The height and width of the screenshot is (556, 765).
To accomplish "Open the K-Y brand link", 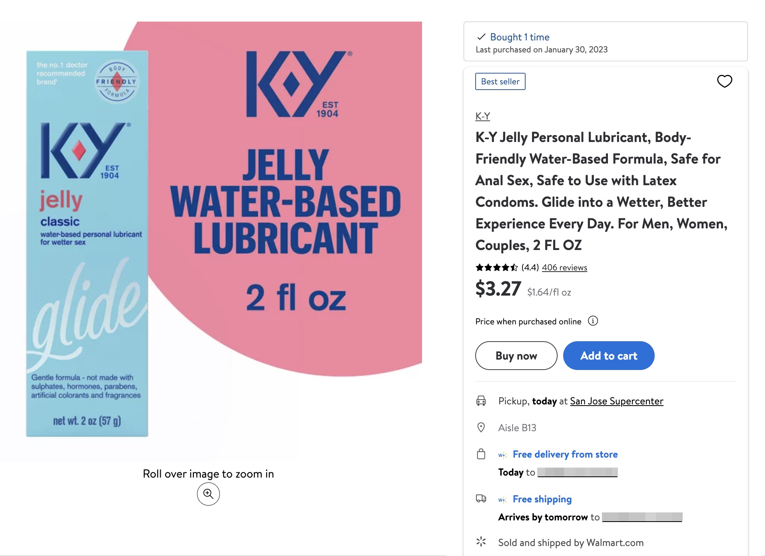I will coord(483,116).
